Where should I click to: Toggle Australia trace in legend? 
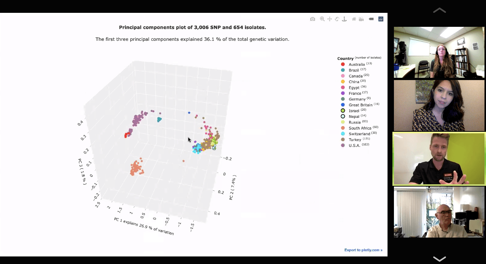coord(356,64)
